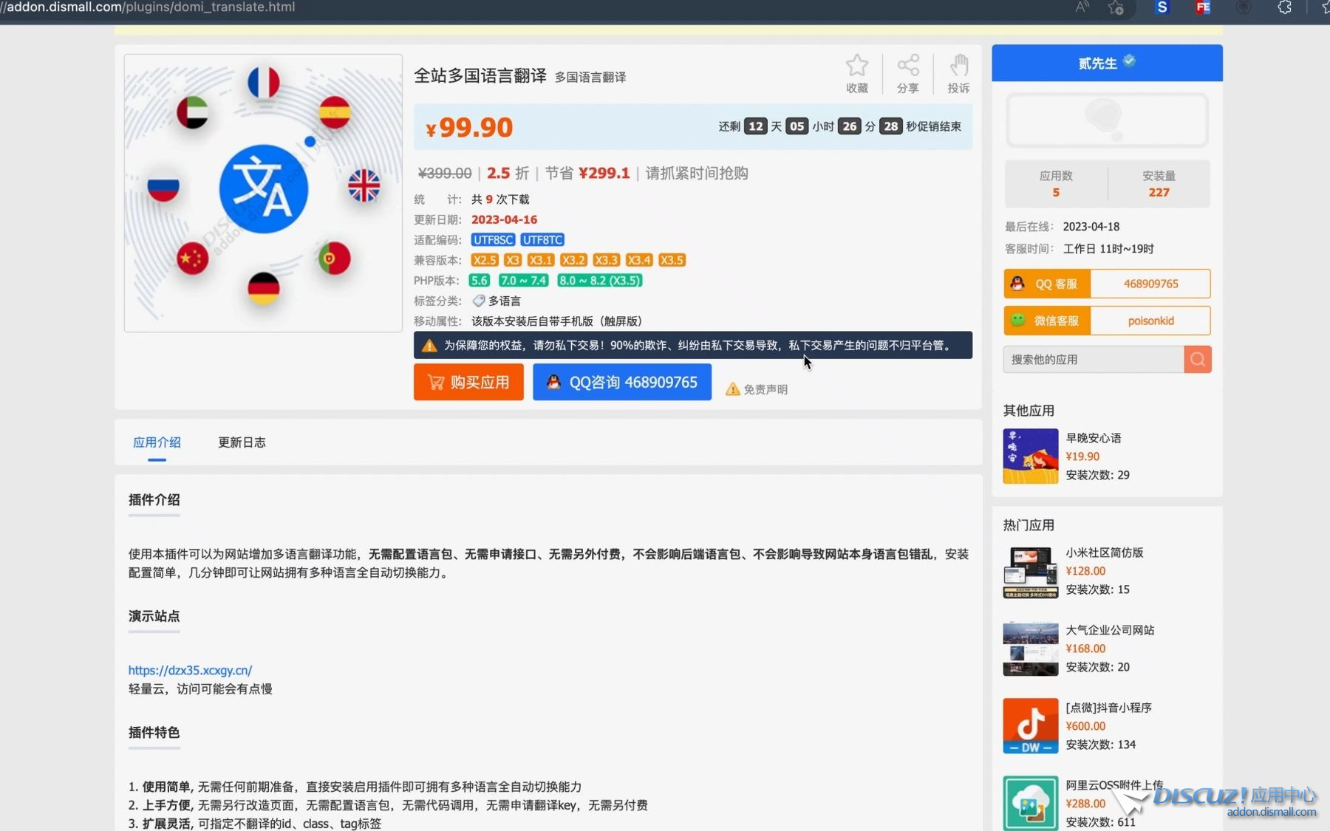Click the star favorite (收藏) icon

[x=856, y=66]
